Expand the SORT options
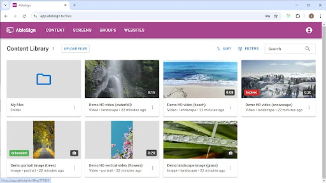The height and width of the screenshot is (183, 326). pyautogui.click(x=224, y=48)
